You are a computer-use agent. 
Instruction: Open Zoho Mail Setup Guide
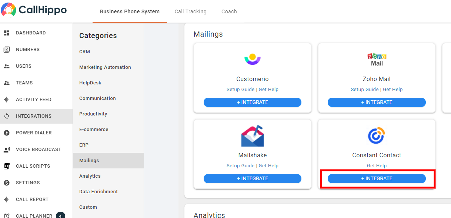[x=365, y=90]
